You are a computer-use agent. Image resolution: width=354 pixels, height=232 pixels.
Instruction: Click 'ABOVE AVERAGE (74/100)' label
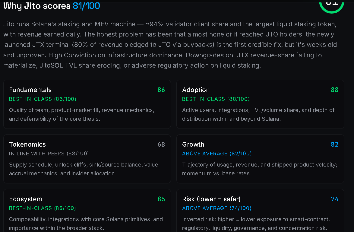tap(217, 208)
